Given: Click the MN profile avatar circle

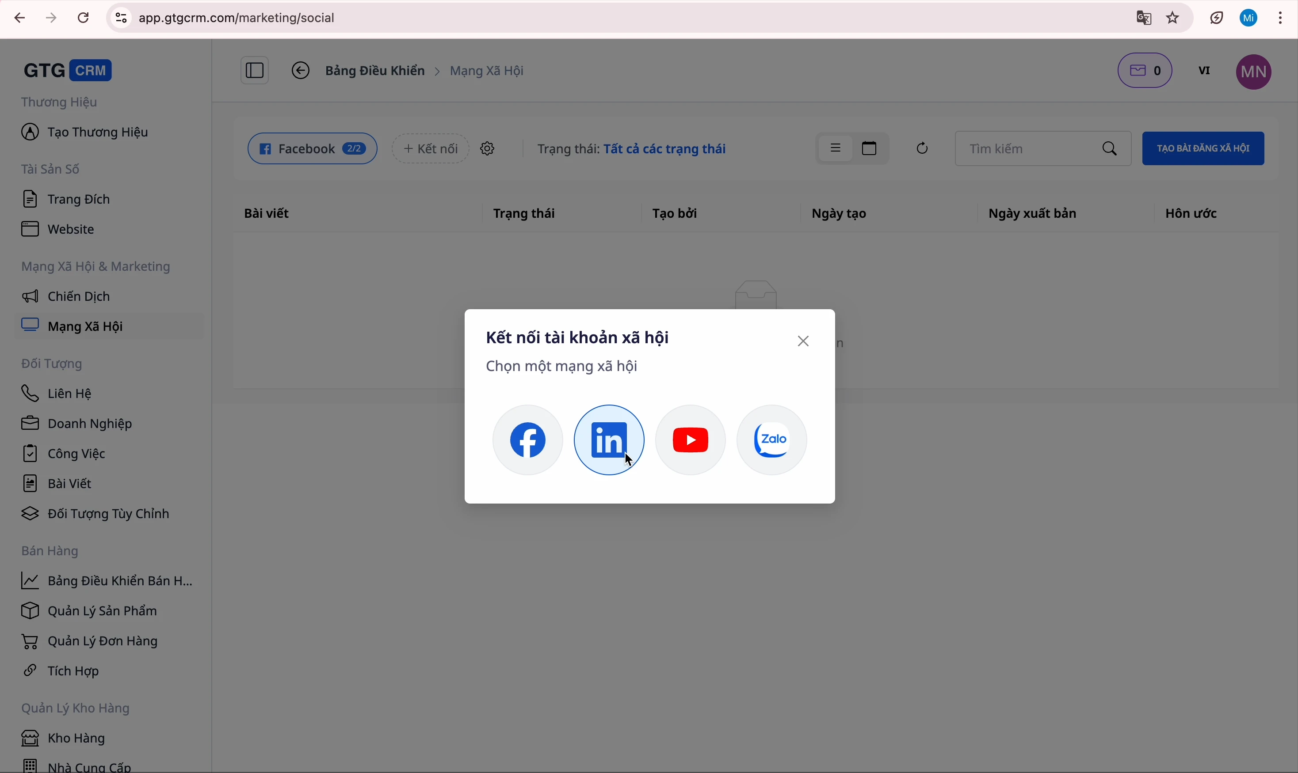Looking at the screenshot, I should pos(1254,71).
